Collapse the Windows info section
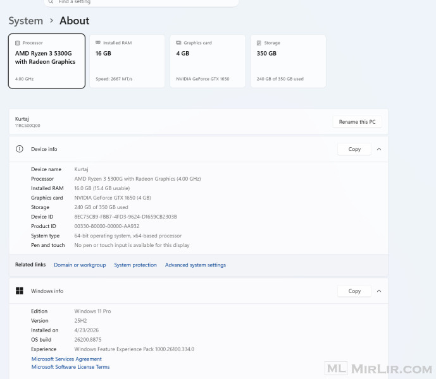 click(x=379, y=291)
